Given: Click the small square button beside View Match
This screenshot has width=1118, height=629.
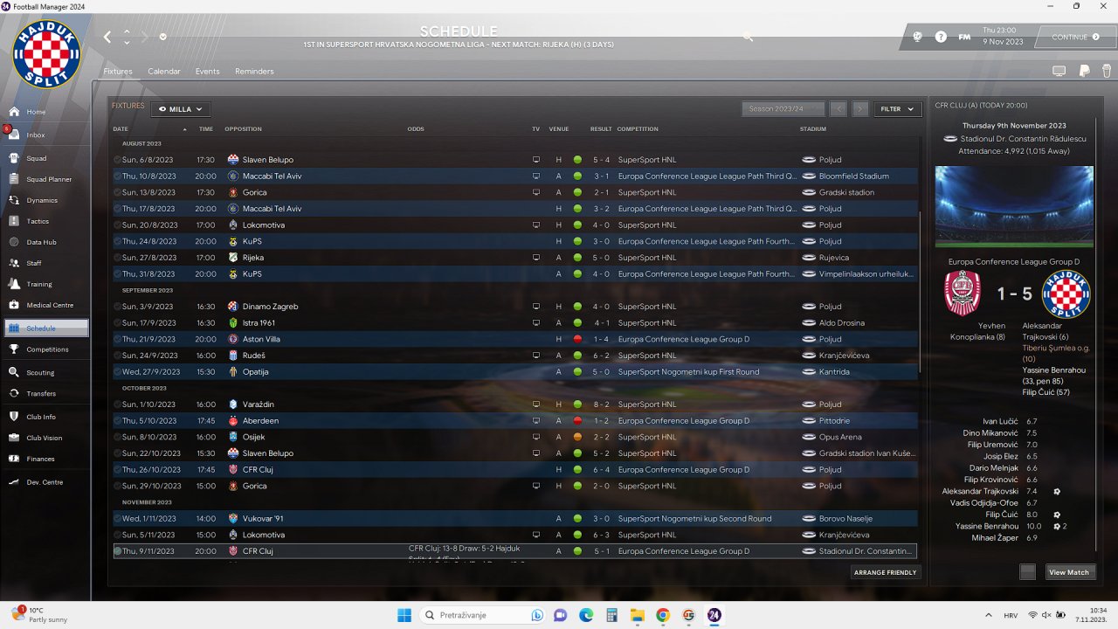Looking at the screenshot, I should point(1028,572).
